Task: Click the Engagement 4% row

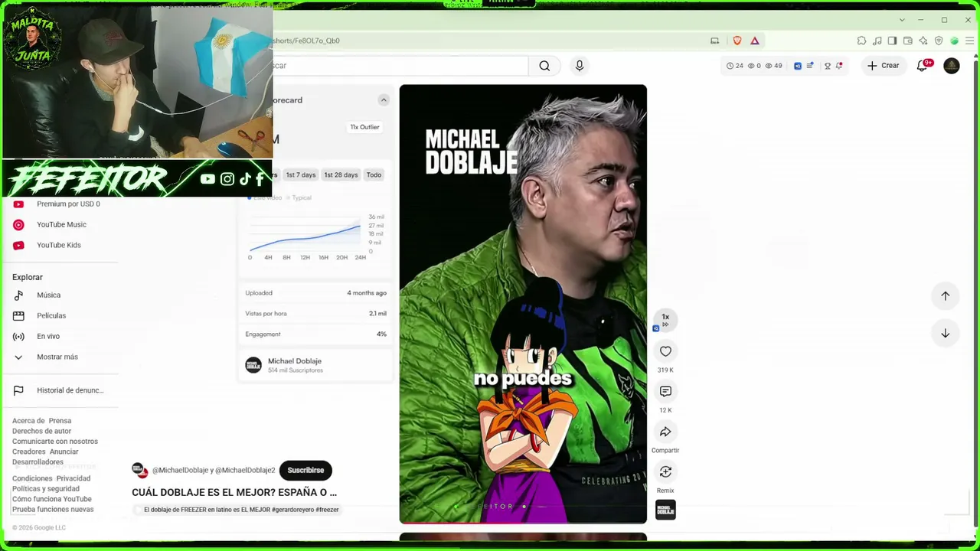Action: point(315,334)
